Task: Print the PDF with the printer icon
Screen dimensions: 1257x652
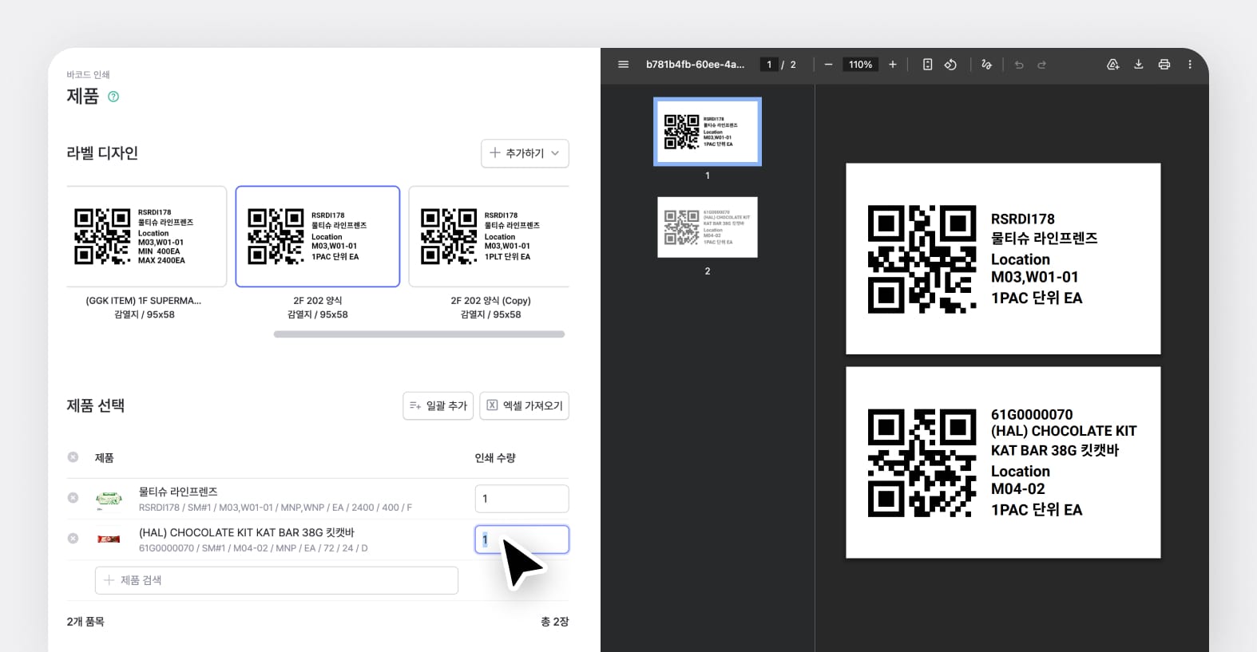Action: tap(1164, 65)
